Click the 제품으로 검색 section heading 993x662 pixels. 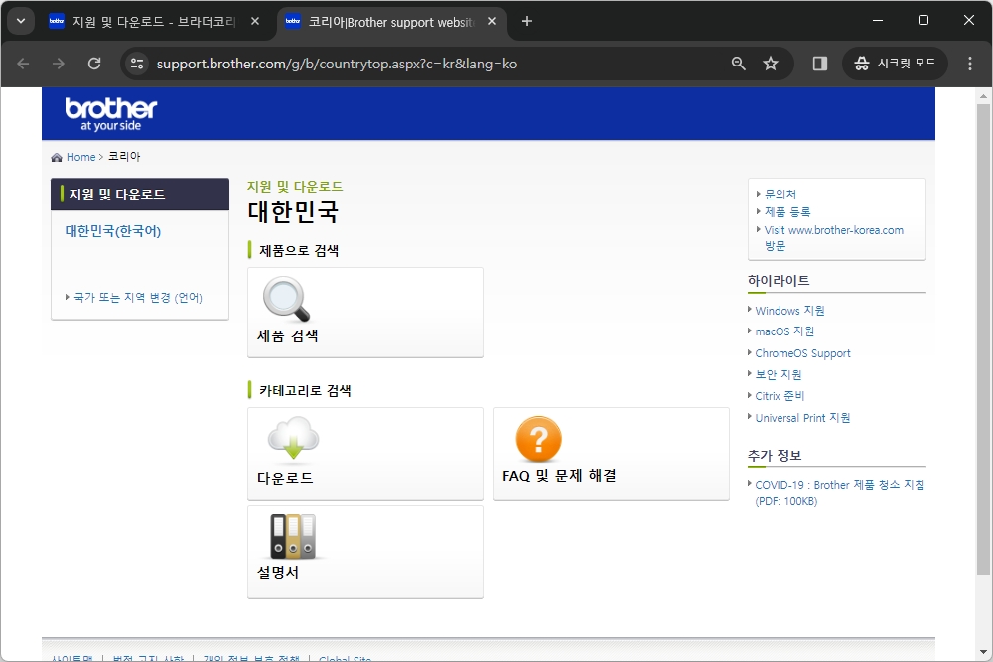[299, 251]
